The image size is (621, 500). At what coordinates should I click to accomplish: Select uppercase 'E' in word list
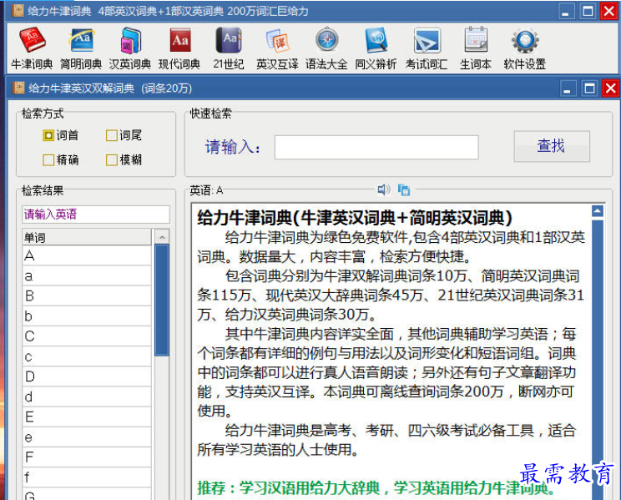(x=87, y=417)
